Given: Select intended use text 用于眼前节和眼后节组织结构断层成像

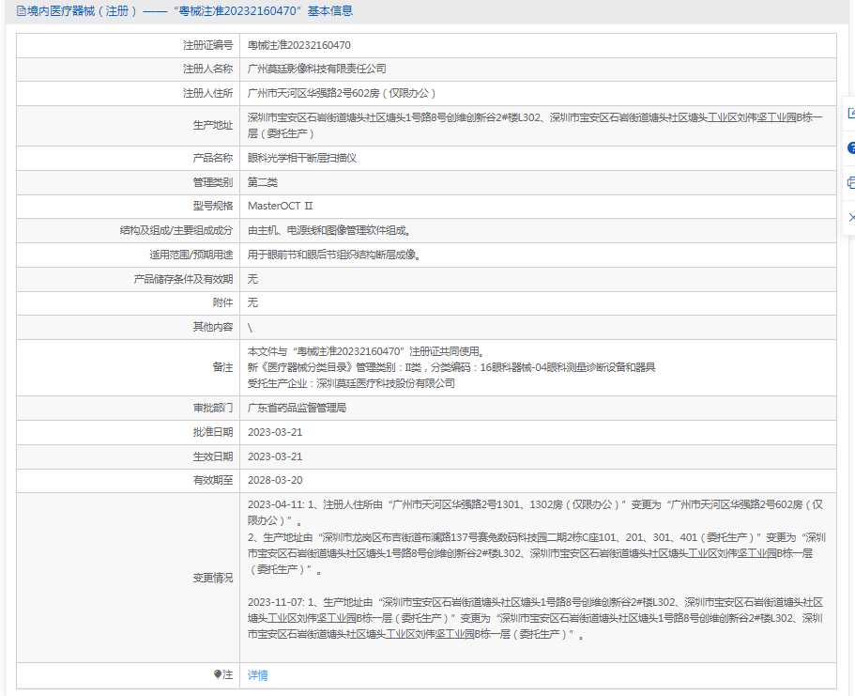Looking at the screenshot, I should (334, 255).
